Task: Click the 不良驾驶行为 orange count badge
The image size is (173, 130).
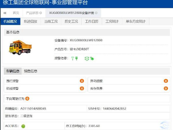Action: tap(27, 99)
